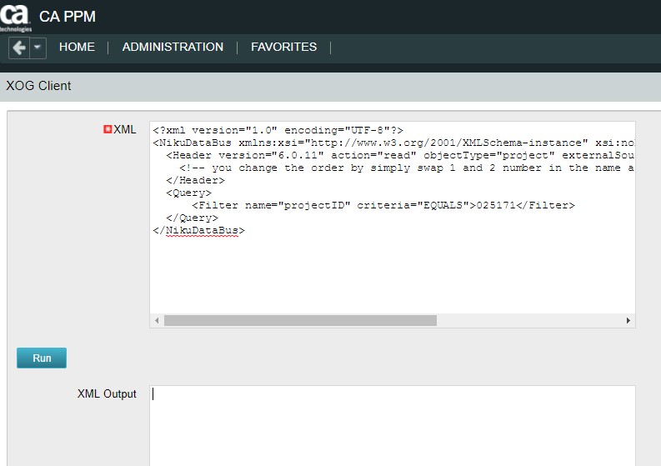Click the Filter projectID EQUALS line
661x466 pixels.
click(383, 205)
